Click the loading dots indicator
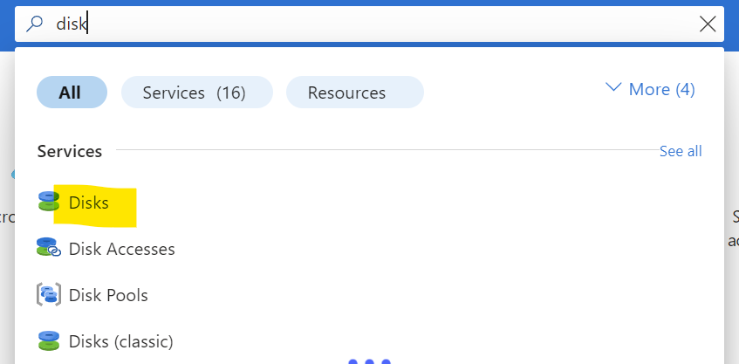Screen dimensions: 739x364 pos(370,361)
